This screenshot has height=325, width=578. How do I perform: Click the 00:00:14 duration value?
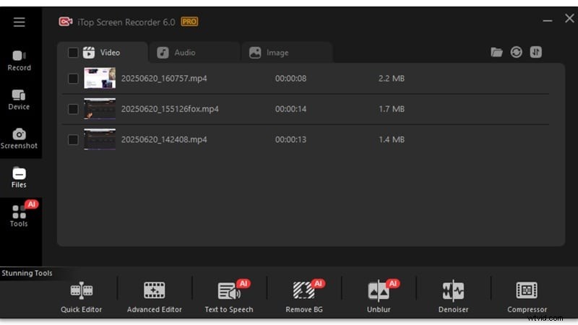(291, 109)
